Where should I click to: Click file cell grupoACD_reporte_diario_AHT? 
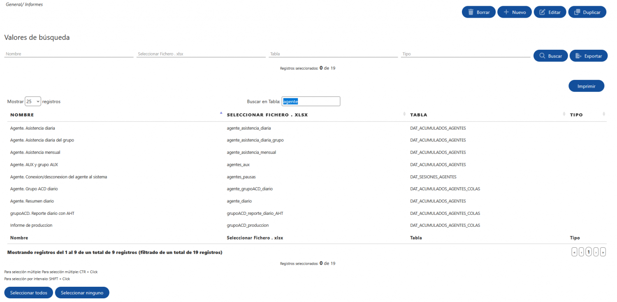click(x=255, y=213)
